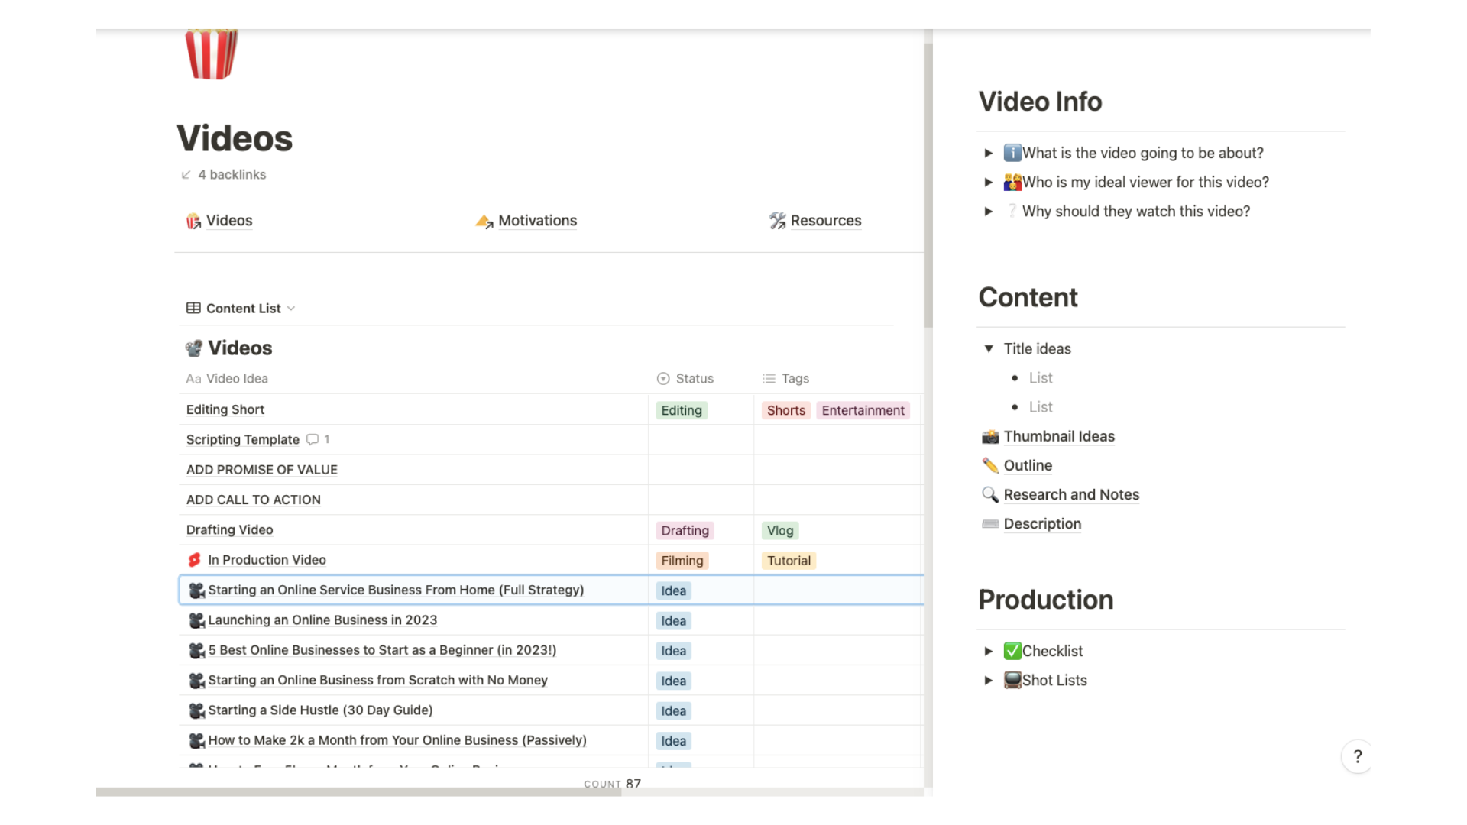This screenshot has width=1467, height=825.
Task: Click the pencil icon beside Outline
Action: coord(990,465)
